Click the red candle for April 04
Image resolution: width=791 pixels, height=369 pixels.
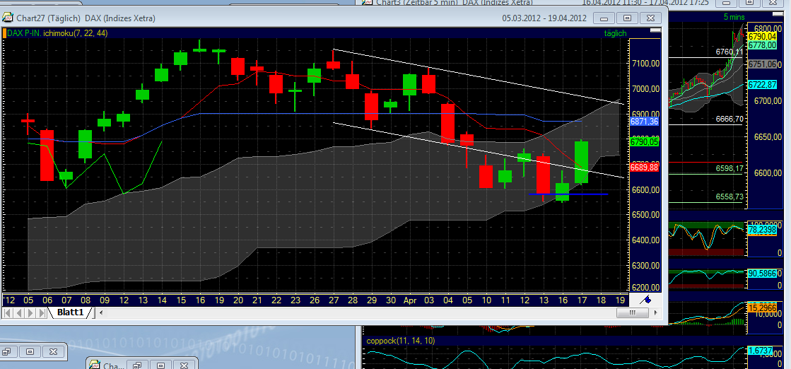pyautogui.click(x=448, y=123)
